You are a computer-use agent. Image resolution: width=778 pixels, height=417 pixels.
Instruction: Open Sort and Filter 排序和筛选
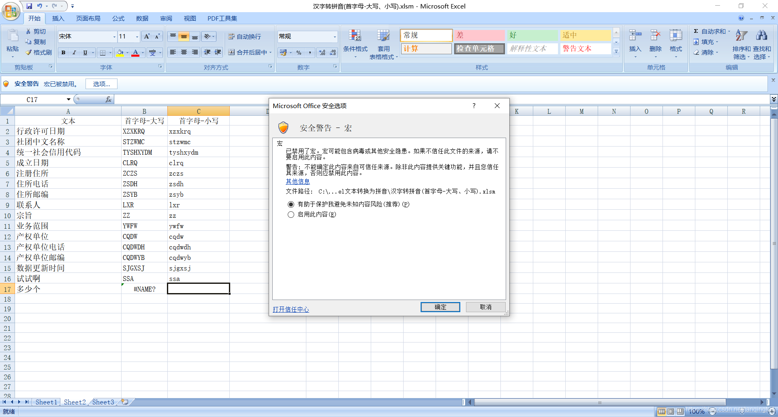742,45
